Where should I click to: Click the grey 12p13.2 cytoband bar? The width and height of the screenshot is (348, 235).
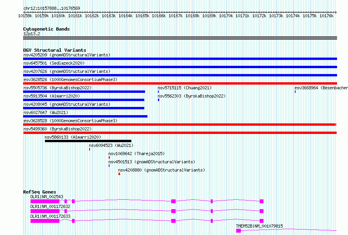click(x=180, y=38)
